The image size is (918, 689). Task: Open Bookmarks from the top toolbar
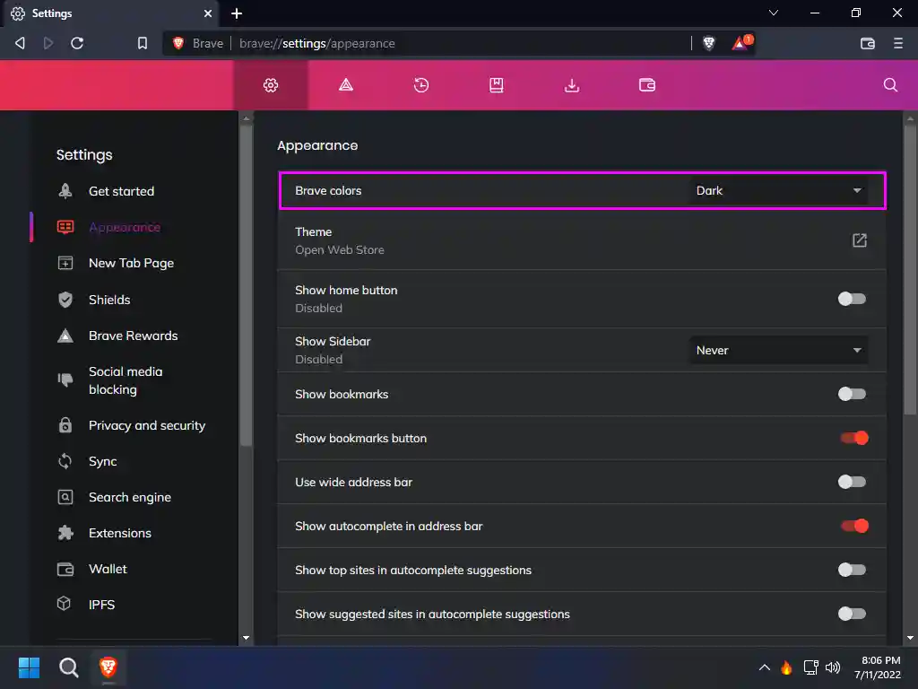(496, 85)
